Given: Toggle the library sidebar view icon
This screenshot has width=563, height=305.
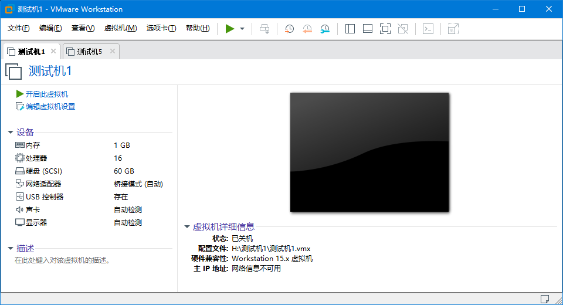Looking at the screenshot, I should 350,29.
